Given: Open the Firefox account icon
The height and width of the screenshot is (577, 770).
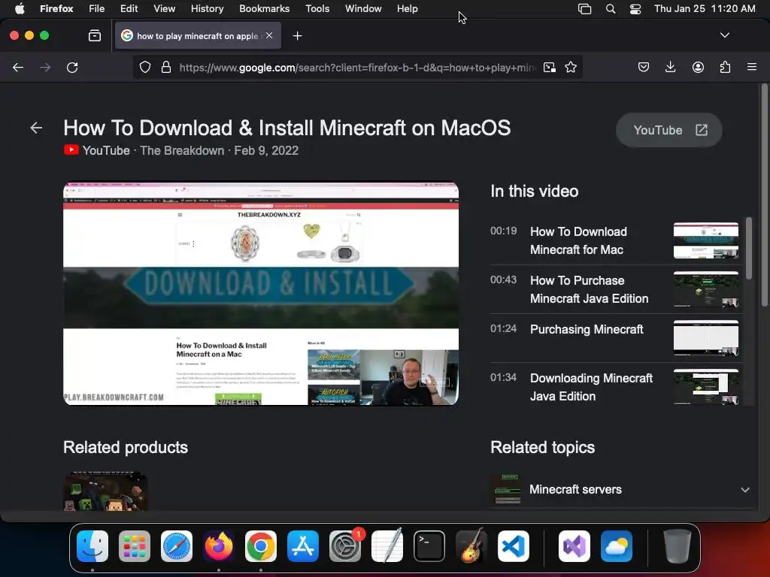Looking at the screenshot, I should click(698, 67).
